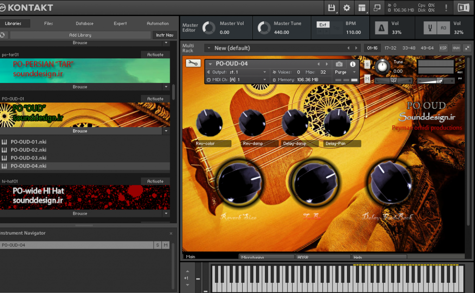Toggle the metronome icon

382,28
